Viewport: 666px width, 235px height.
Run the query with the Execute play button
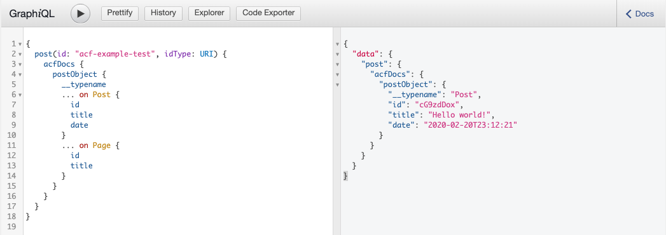80,13
